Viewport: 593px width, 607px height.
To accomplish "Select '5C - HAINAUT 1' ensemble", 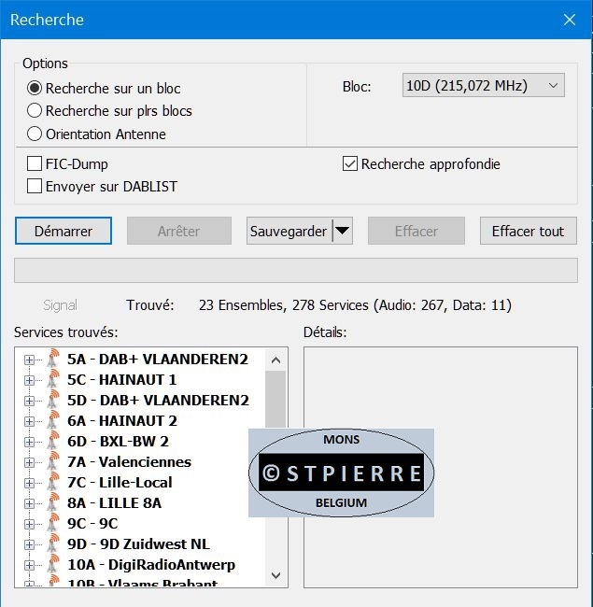I will [122, 380].
